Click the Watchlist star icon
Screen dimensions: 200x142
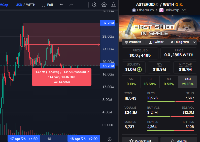[x=131, y=141]
